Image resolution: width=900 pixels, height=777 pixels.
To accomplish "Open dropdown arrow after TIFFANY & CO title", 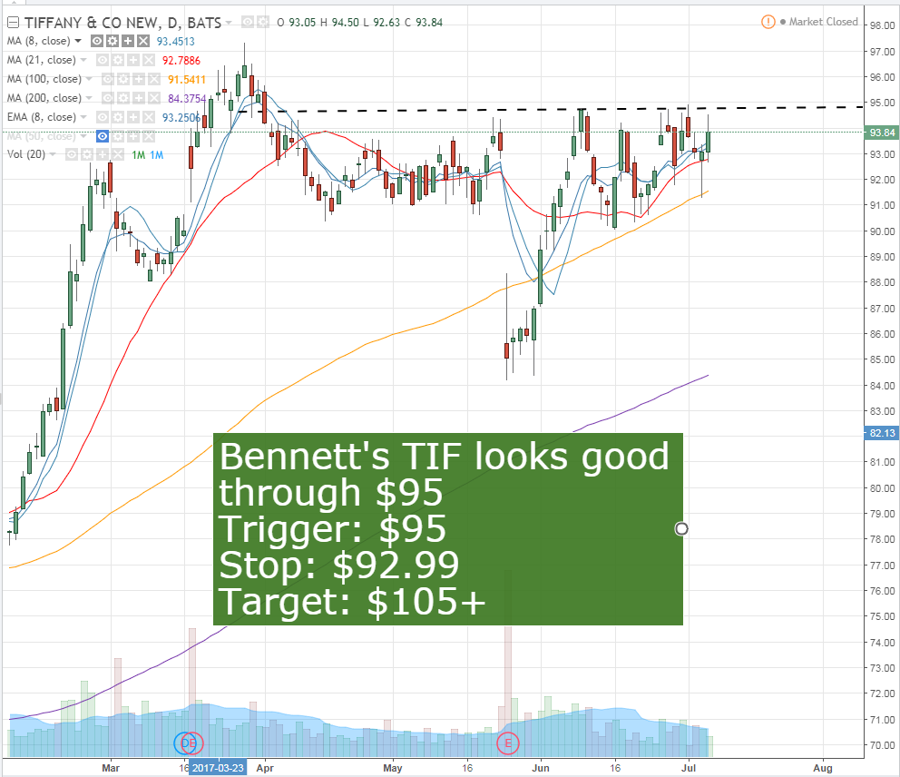I will tap(229, 23).
